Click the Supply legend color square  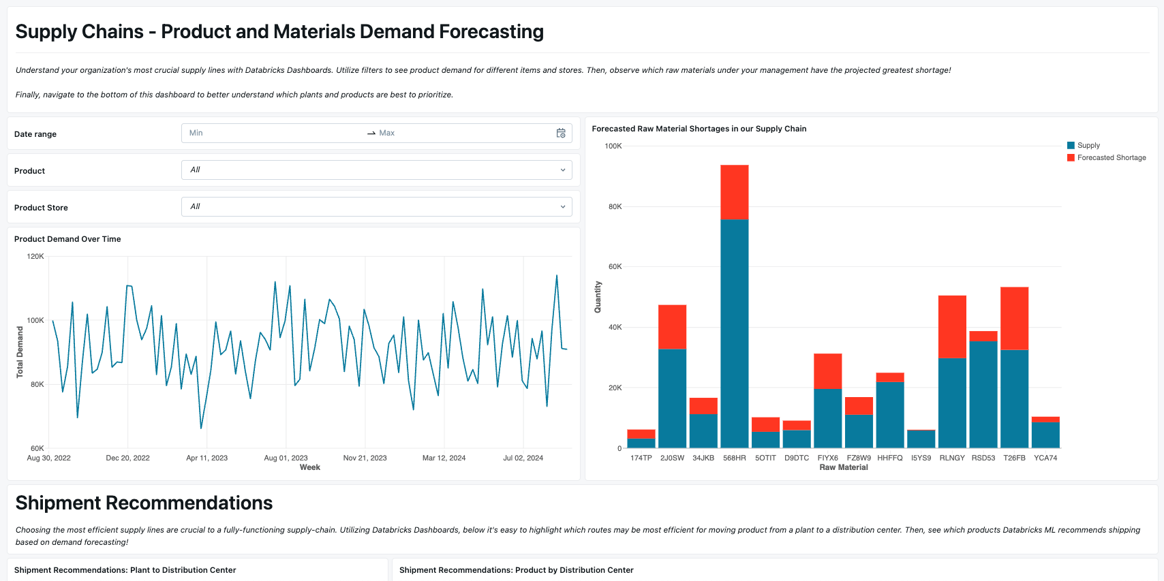click(1069, 145)
